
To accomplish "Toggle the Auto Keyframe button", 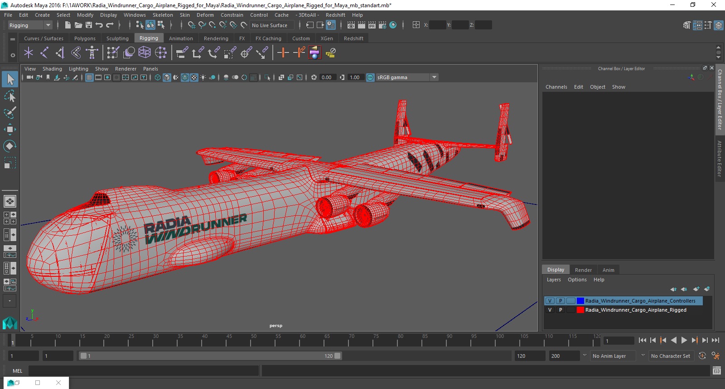I will coord(702,356).
